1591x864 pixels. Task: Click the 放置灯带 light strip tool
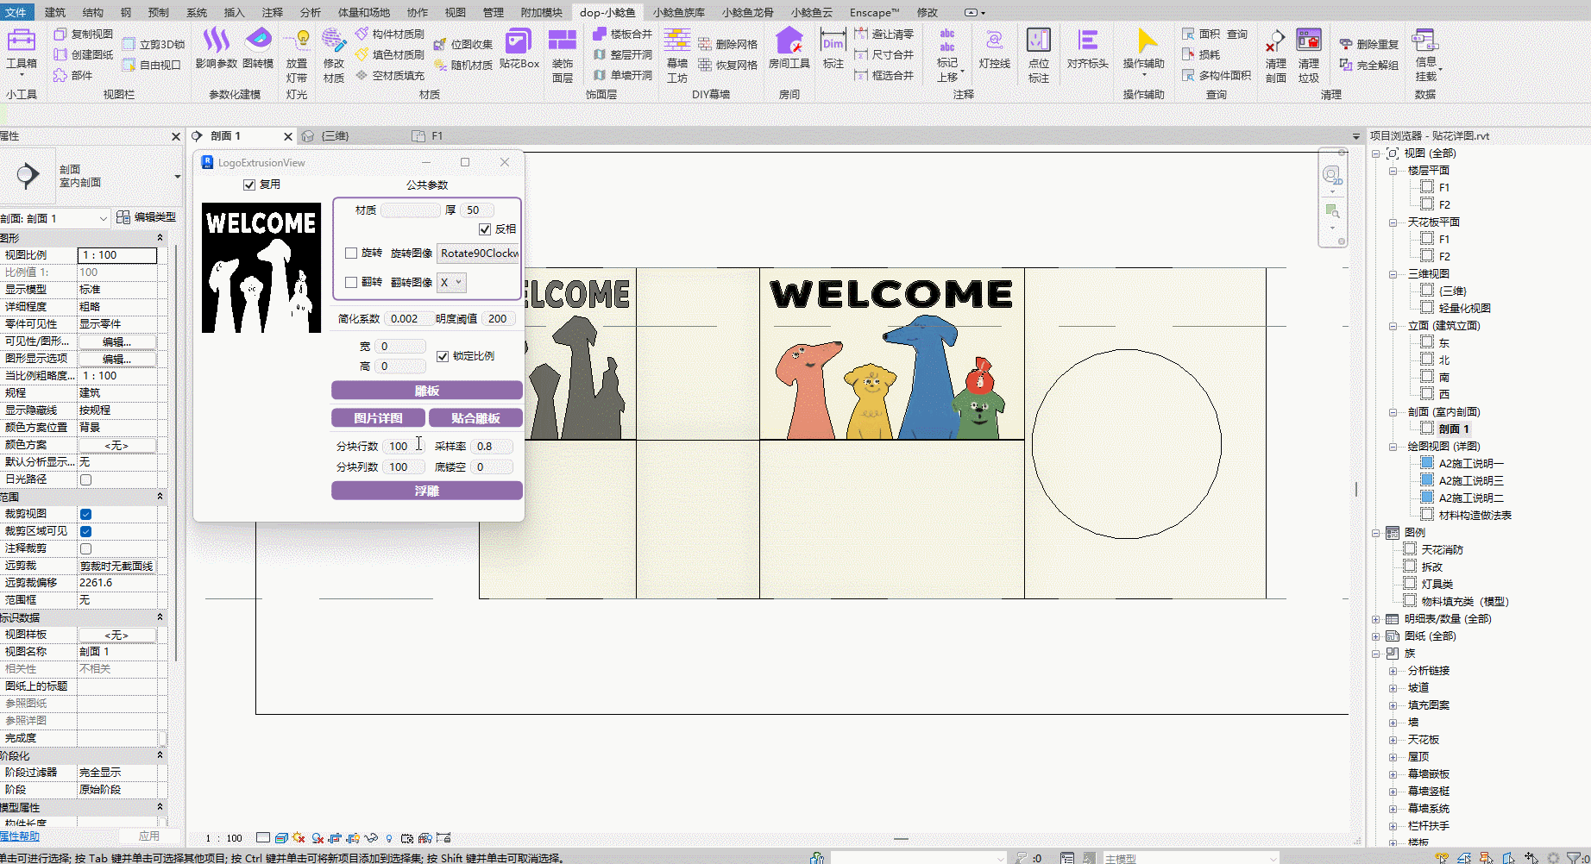pos(297,56)
